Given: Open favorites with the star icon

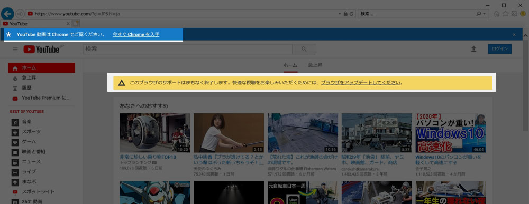Looking at the screenshot, I should tap(505, 14).
